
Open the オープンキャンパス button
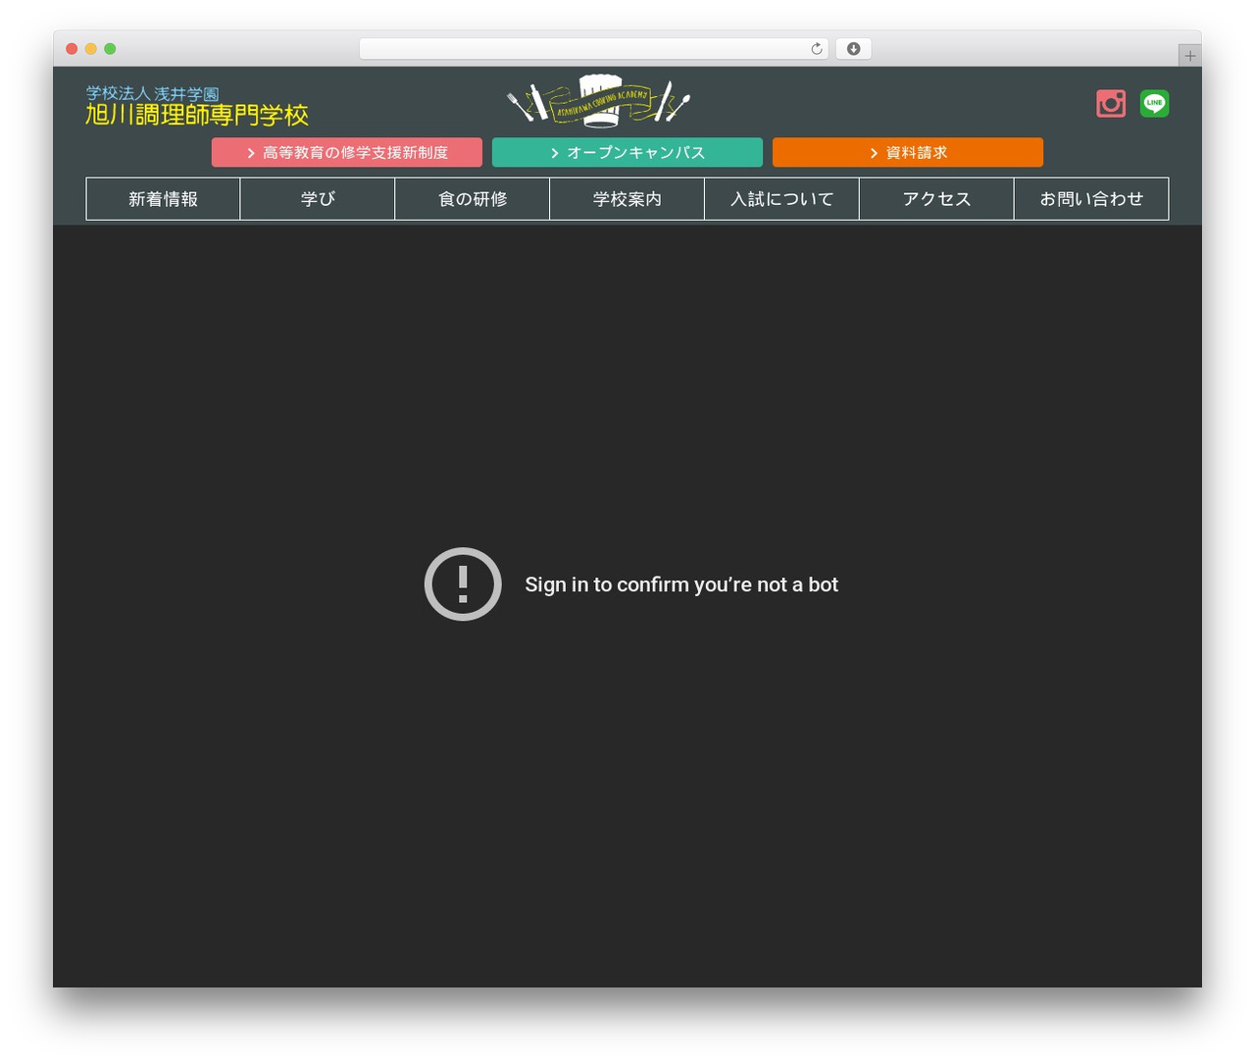point(627,152)
